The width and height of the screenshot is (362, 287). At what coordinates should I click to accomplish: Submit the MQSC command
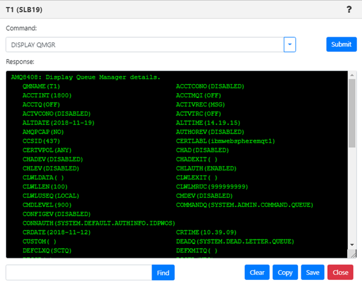point(341,44)
